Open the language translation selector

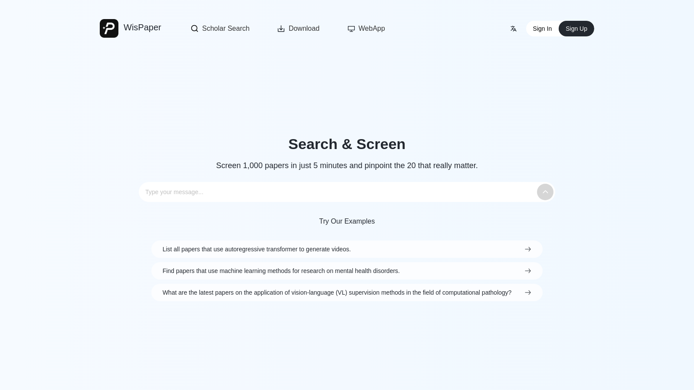point(514,28)
